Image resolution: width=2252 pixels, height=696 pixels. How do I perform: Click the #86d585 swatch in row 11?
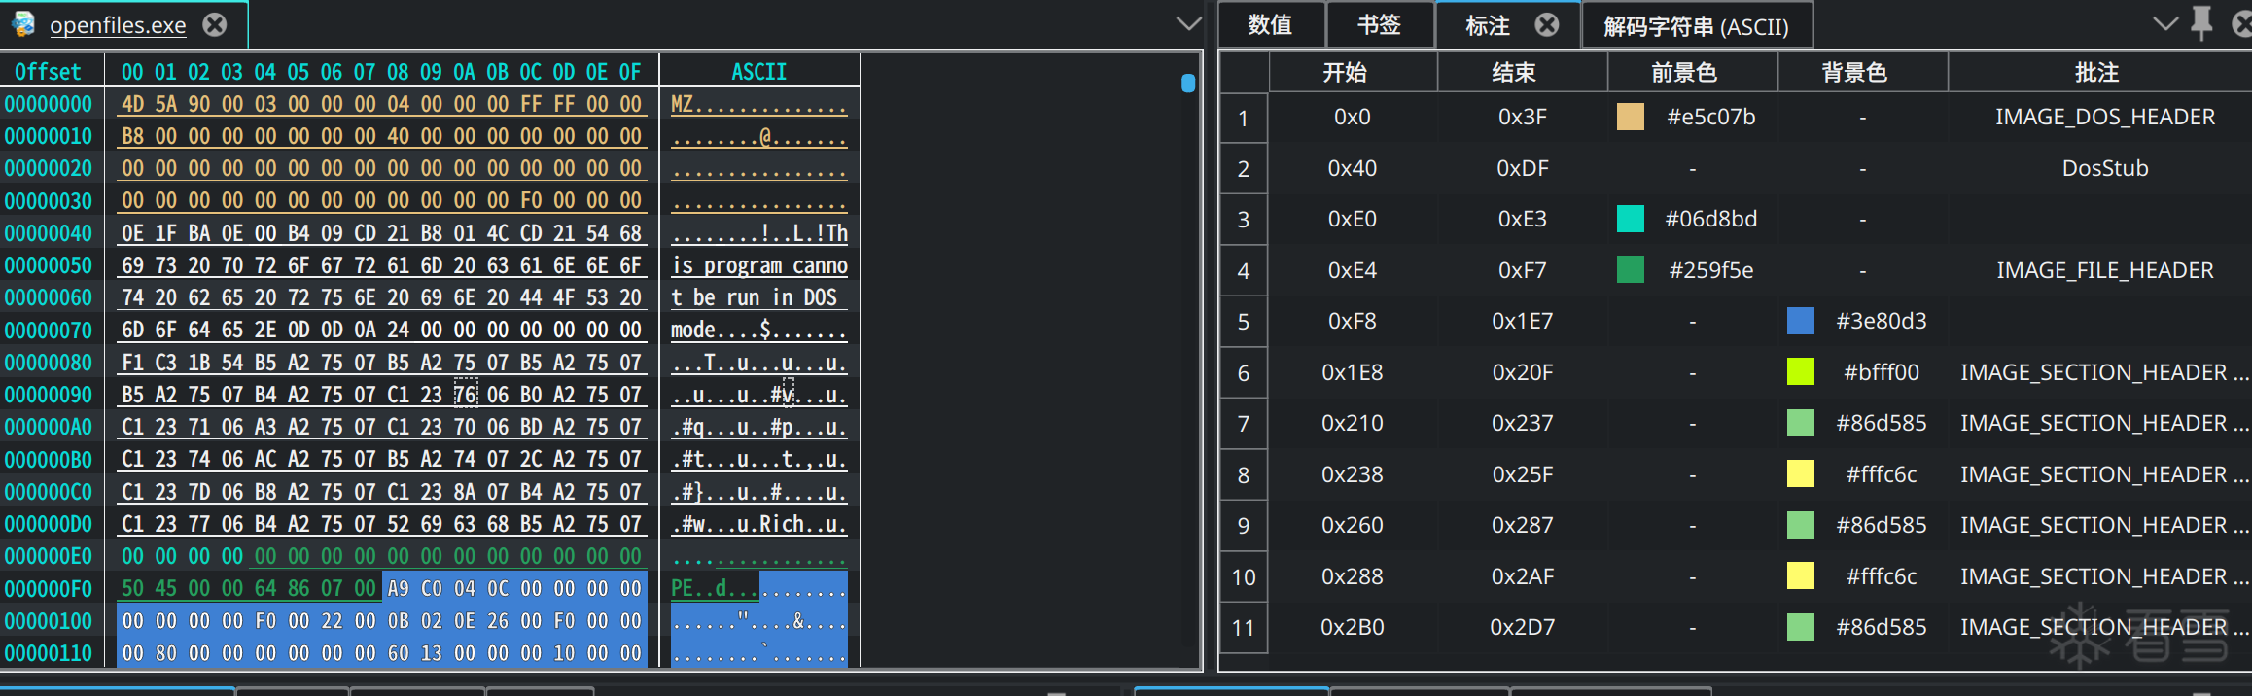[x=1800, y=627]
